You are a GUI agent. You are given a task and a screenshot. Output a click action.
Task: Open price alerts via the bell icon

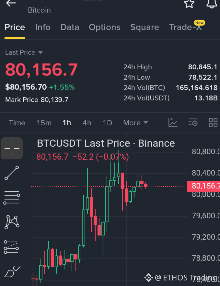[212, 4]
